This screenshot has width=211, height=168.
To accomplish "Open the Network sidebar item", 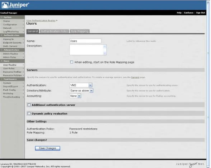I will point(12,28).
